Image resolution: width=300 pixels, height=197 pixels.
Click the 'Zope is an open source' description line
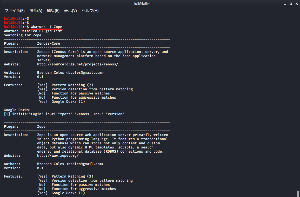click(103, 135)
